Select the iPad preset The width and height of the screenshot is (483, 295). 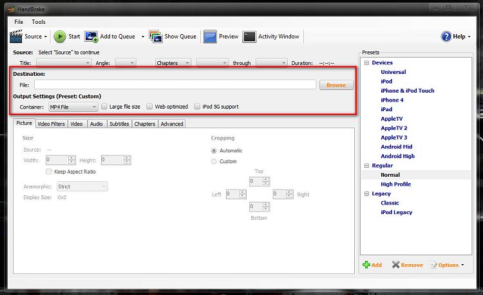click(386, 109)
